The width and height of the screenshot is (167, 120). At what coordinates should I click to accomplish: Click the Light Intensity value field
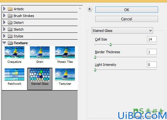click(152, 65)
